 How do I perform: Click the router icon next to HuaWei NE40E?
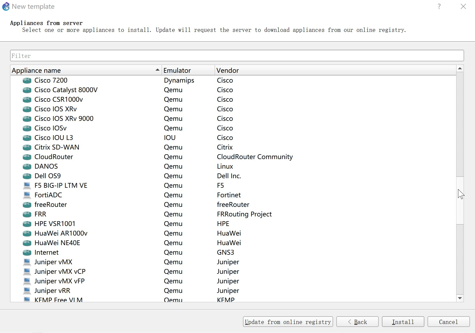coord(27,243)
